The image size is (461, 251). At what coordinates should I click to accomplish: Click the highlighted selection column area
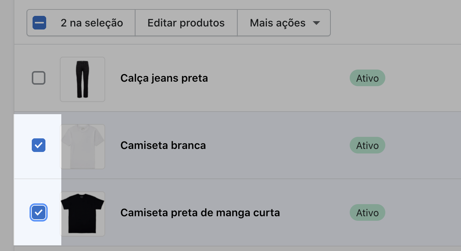pyautogui.click(x=38, y=180)
